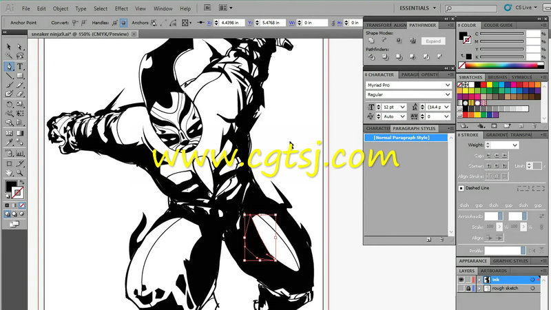The image size is (551, 310).
Task: Click the Minus Front shape mode icon
Action: 385,41
